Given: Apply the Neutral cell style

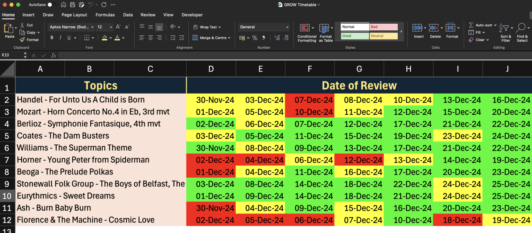Looking at the screenshot, I should (x=384, y=36).
